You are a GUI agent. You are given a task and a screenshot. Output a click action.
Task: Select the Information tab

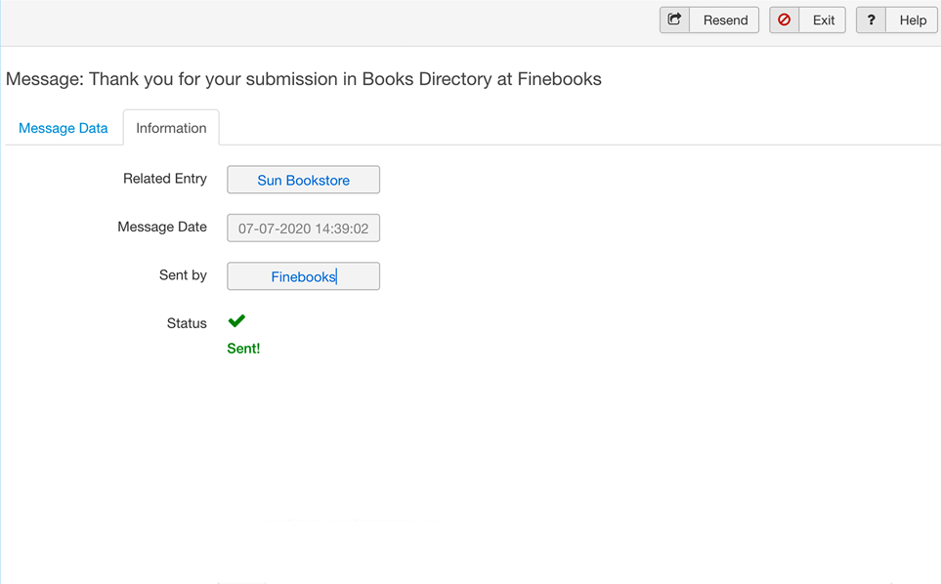(x=171, y=128)
